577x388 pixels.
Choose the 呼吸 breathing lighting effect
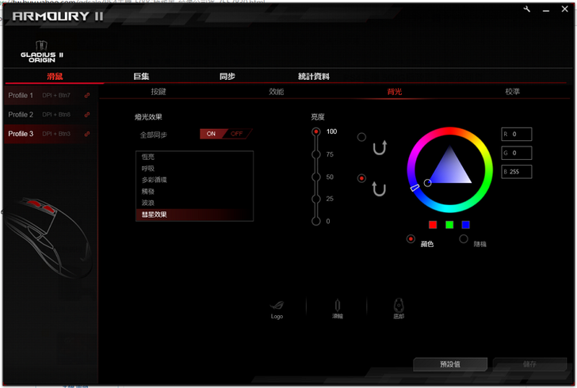click(x=195, y=169)
